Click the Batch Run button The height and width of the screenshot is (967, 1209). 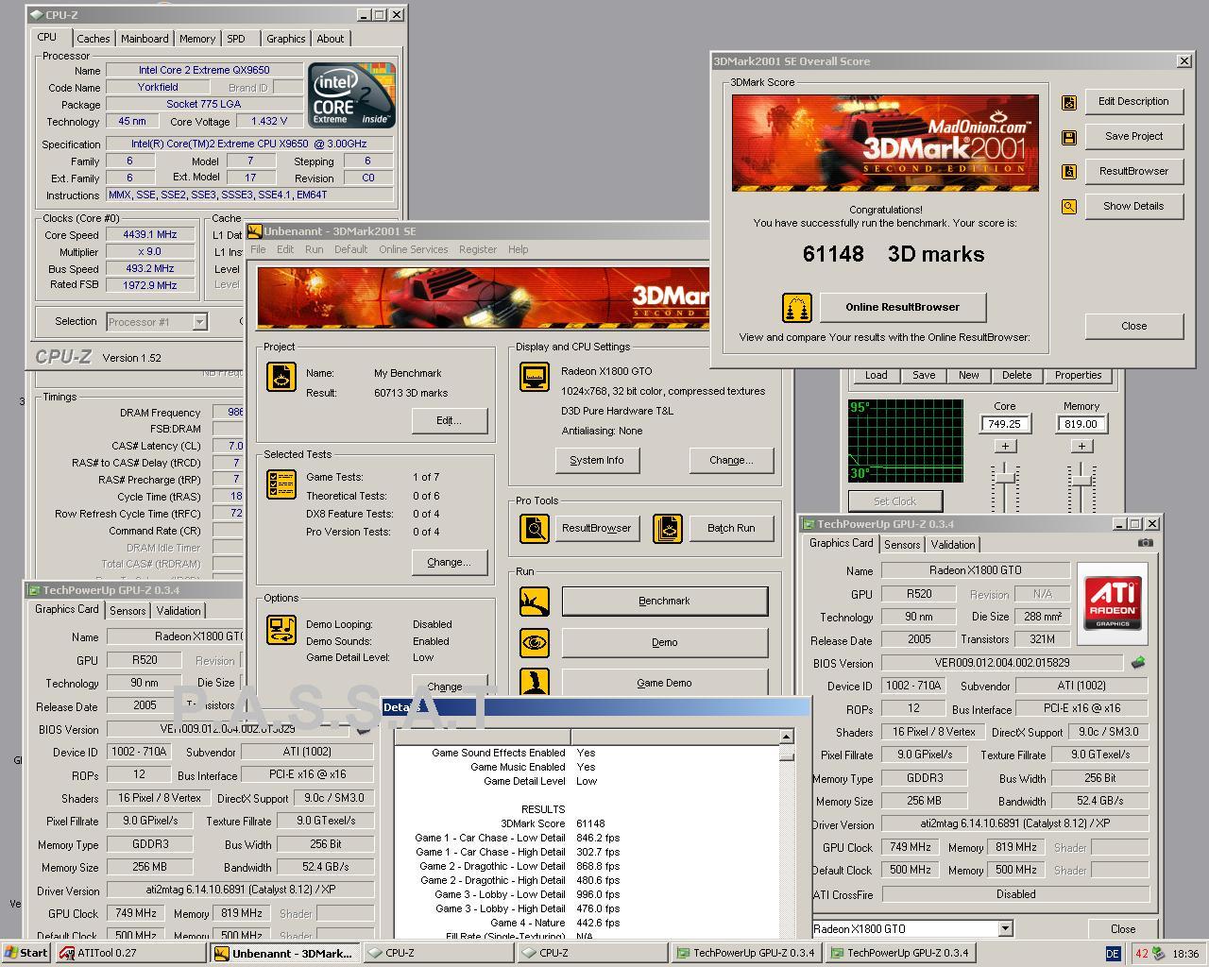tap(731, 528)
